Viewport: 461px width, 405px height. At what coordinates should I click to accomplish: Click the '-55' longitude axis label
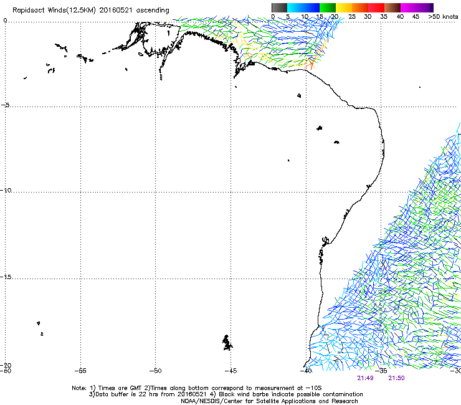click(x=80, y=371)
